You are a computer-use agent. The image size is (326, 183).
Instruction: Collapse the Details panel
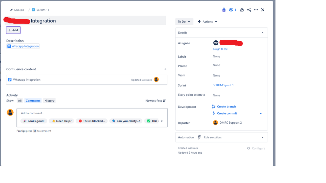click(x=262, y=33)
